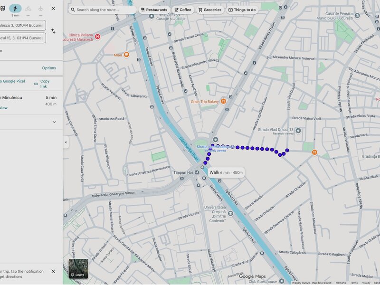Click Clinica Poliana hospital marker
380x285 pixels.
click(97, 37)
